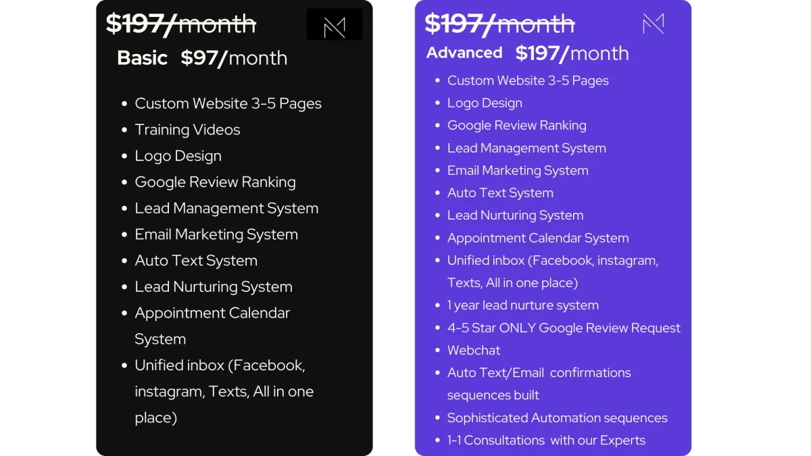Click the logo icon on the Advanced card
The image size is (811, 456).
pos(654,24)
